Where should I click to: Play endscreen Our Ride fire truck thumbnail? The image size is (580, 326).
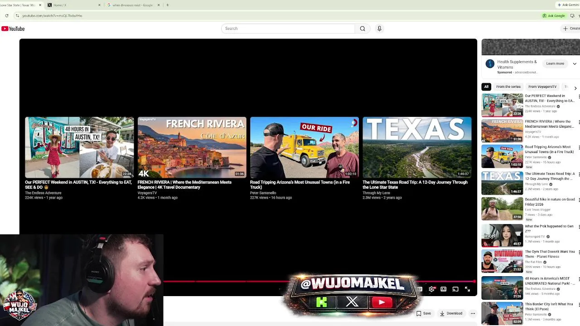pos(304,148)
